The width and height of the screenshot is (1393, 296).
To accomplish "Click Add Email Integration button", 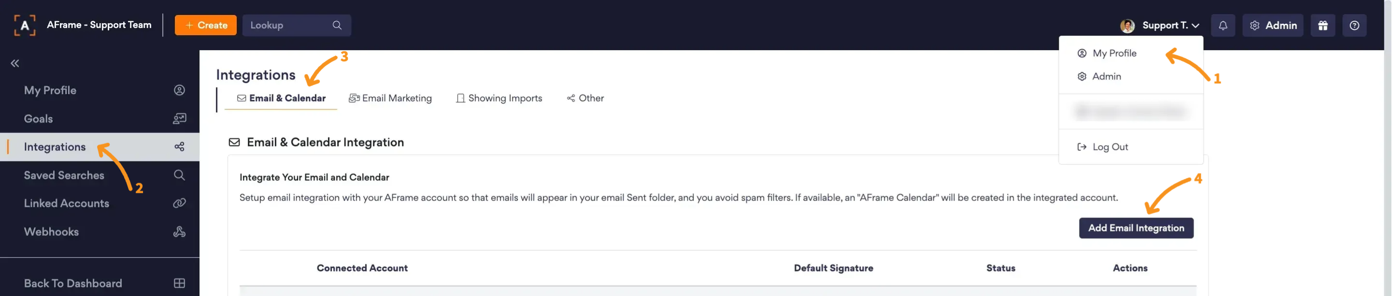I will point(1136,228).
